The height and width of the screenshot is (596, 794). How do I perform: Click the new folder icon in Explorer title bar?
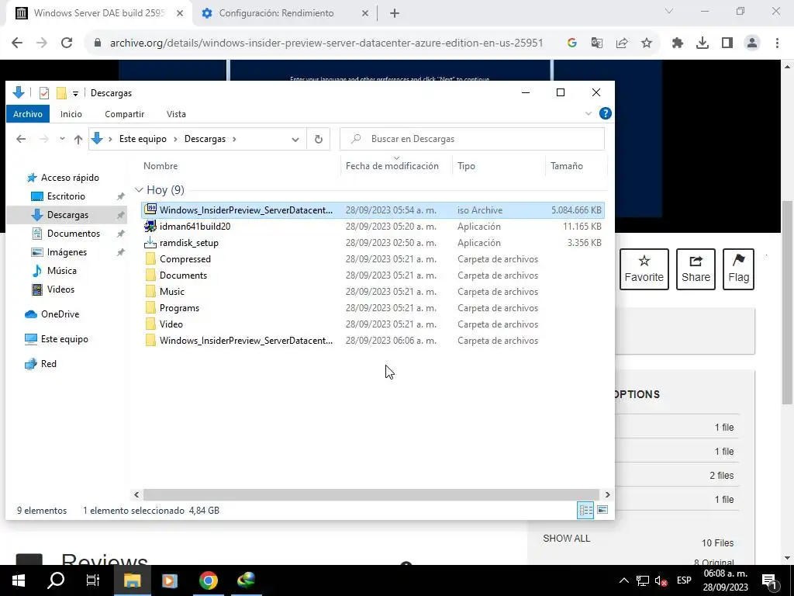(x=61, y=93)
